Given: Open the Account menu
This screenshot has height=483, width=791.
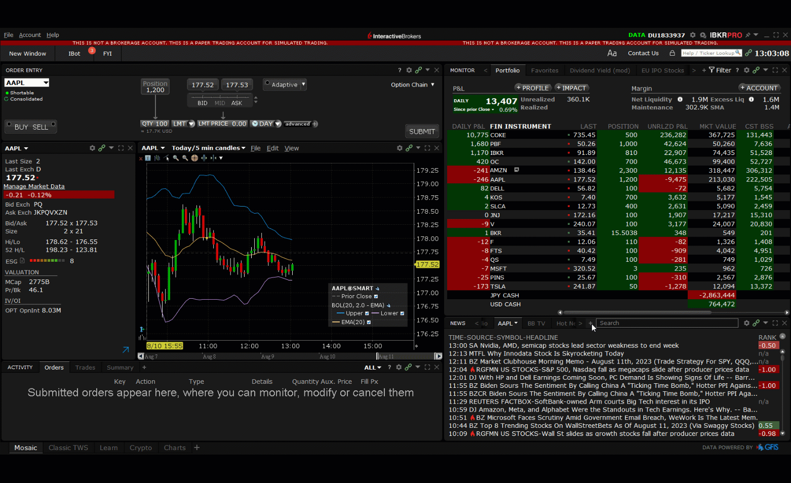Looking at the screenshot, I should 30,35.
